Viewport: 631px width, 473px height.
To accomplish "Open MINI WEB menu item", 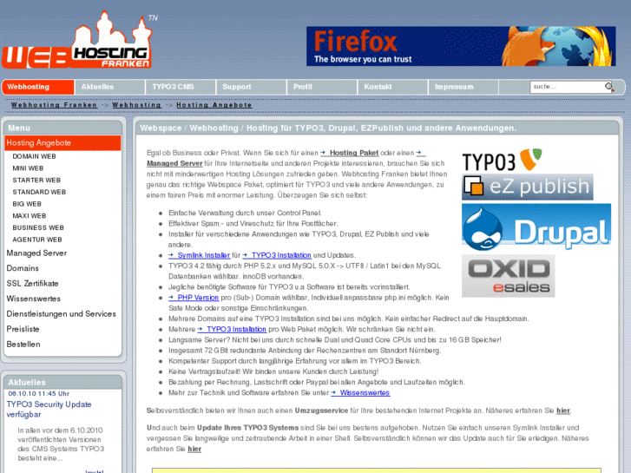I will [x=28, y=168].
